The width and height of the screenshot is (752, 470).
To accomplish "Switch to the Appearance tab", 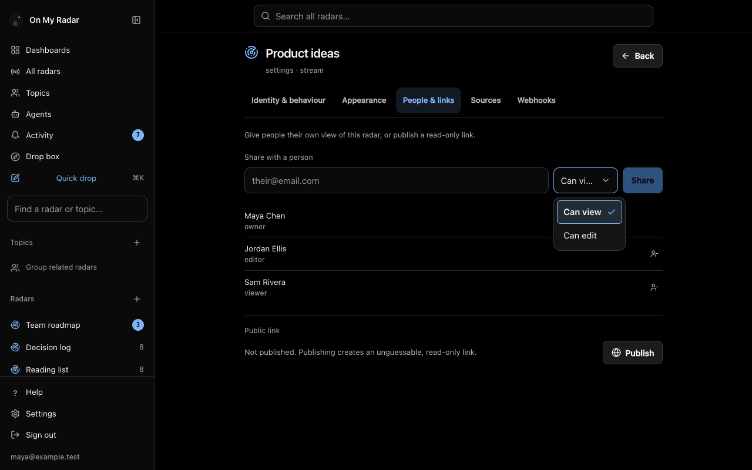I will click(x=364, y=100).
